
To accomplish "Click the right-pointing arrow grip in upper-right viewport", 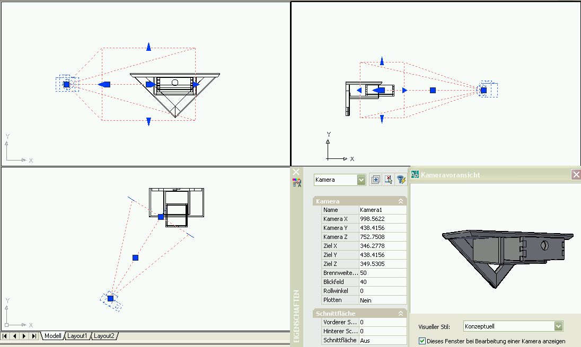I will [404, 90].
